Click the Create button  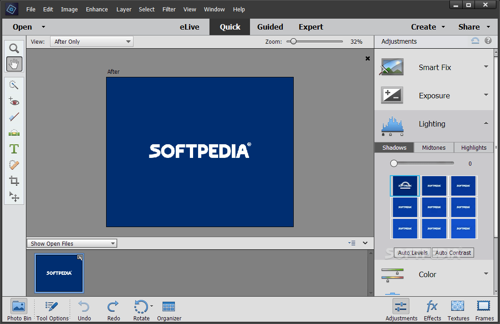pos(423,27)
